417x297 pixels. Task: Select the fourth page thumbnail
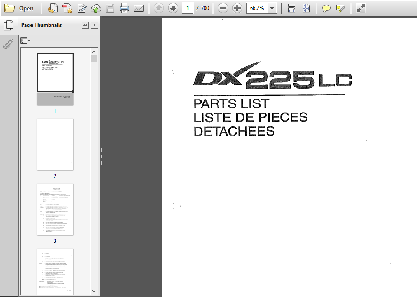(55, 271)
